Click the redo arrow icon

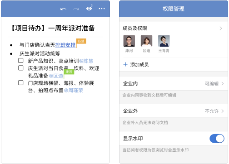coord(76,9)
